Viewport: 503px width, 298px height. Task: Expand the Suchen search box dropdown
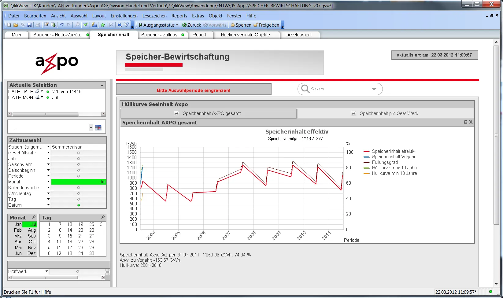(x=374, y=89)
